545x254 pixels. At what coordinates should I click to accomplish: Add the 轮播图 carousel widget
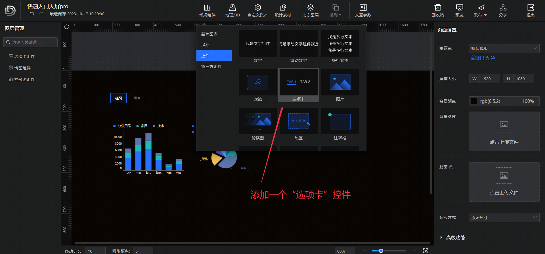[x=257, y=124]
